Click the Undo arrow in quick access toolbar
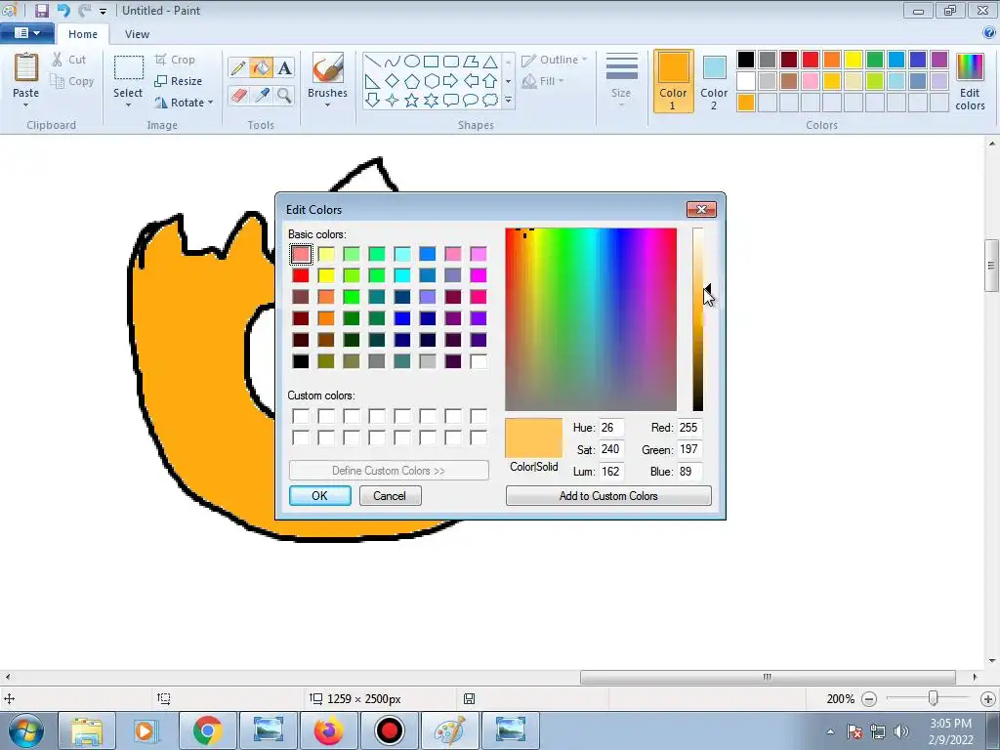The image size is (1000, 750). click(63, 10)
